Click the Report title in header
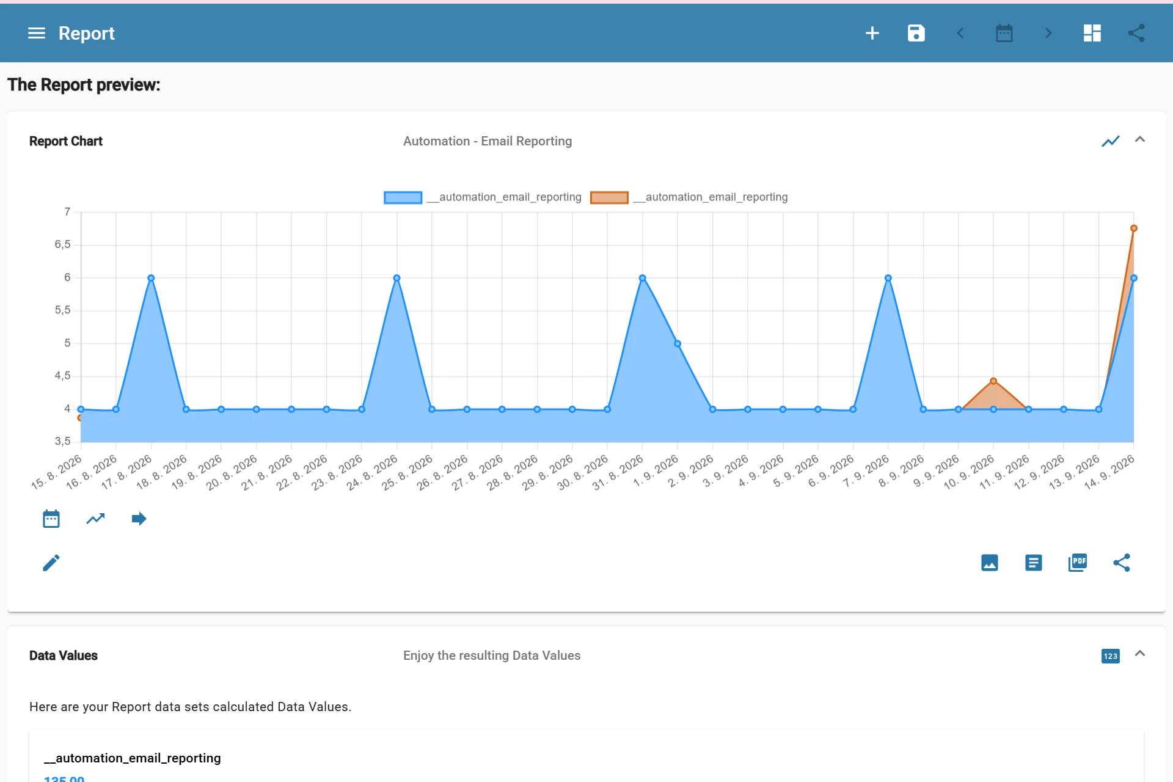1173x782 pixels. (87, 33)
